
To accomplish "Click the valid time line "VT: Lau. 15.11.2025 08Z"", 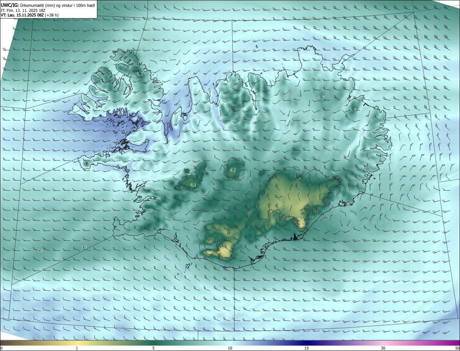I will click(x=22, y=15).
